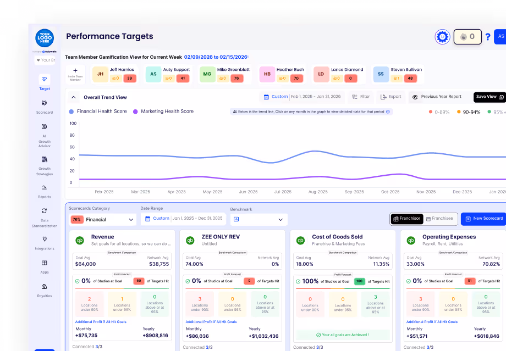Screen dimensions: 506x351
Task: Select Steven Sullivan SS avatar
Action: tap(381, 74)
